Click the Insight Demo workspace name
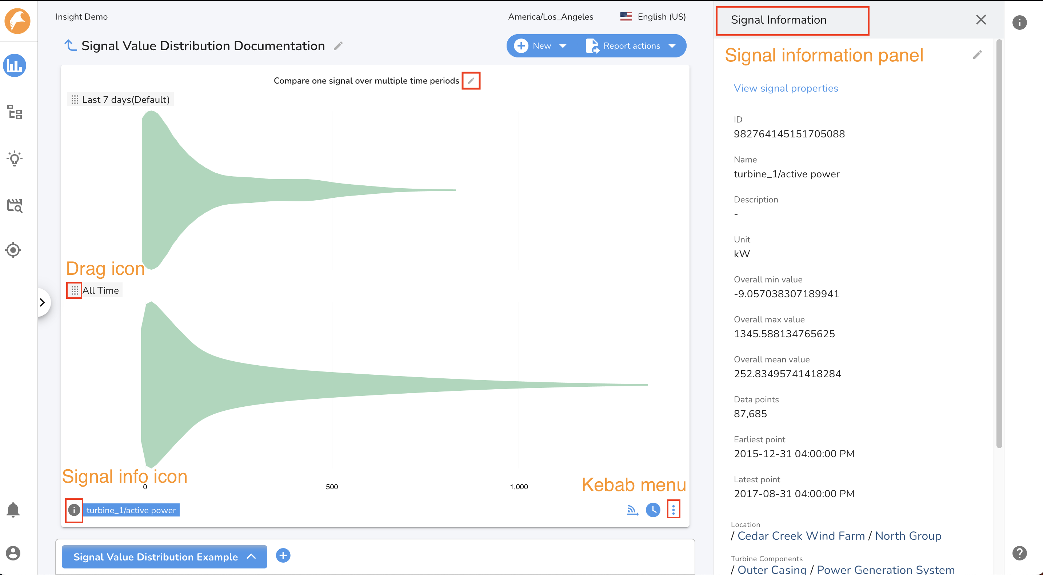Image resolution: width=1043 pixels, height=575 pixels. 81,17
